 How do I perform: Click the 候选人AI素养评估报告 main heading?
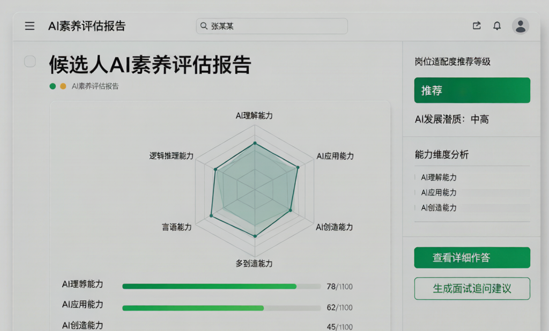click(x=150, y=65)
